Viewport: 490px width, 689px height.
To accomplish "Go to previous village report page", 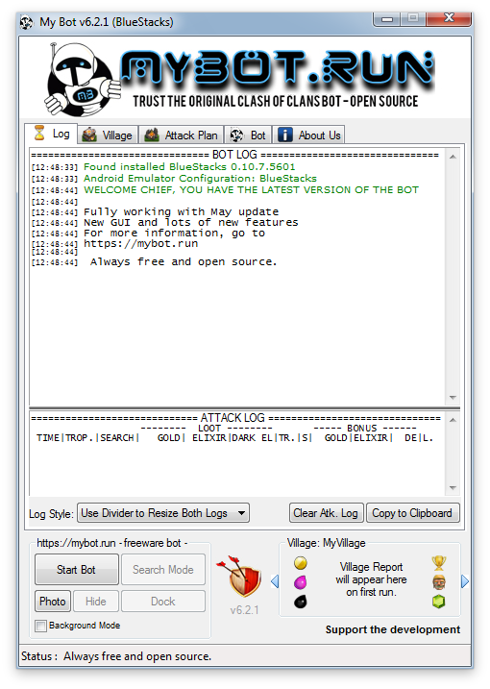I will tap(275, 581).
